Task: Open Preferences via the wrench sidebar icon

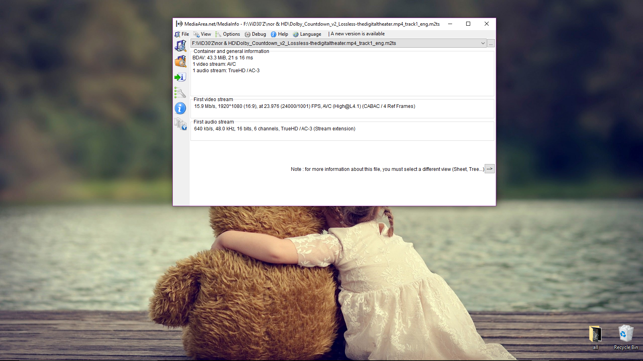Action: 180,93
